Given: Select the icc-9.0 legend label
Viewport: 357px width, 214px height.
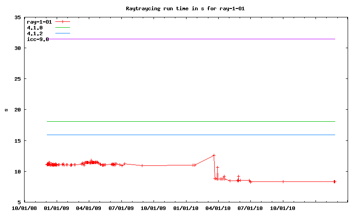Looking at the screenshot, I should (x=38, y=39).
